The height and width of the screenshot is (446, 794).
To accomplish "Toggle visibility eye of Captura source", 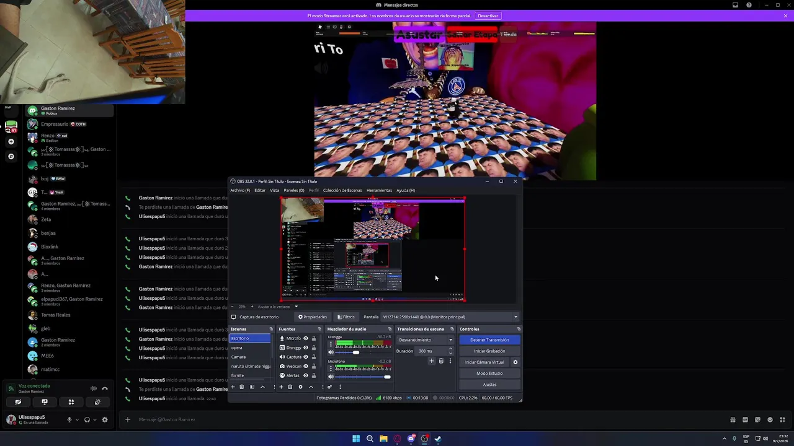I will (x=305, y=357).
